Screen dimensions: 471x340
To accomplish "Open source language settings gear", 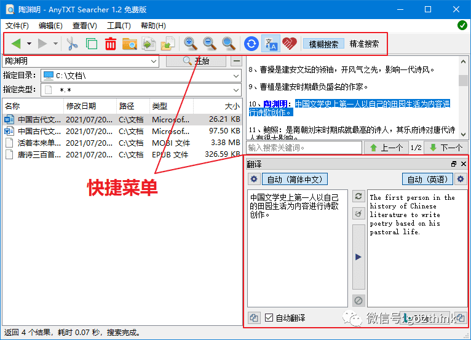I will 254,180.
